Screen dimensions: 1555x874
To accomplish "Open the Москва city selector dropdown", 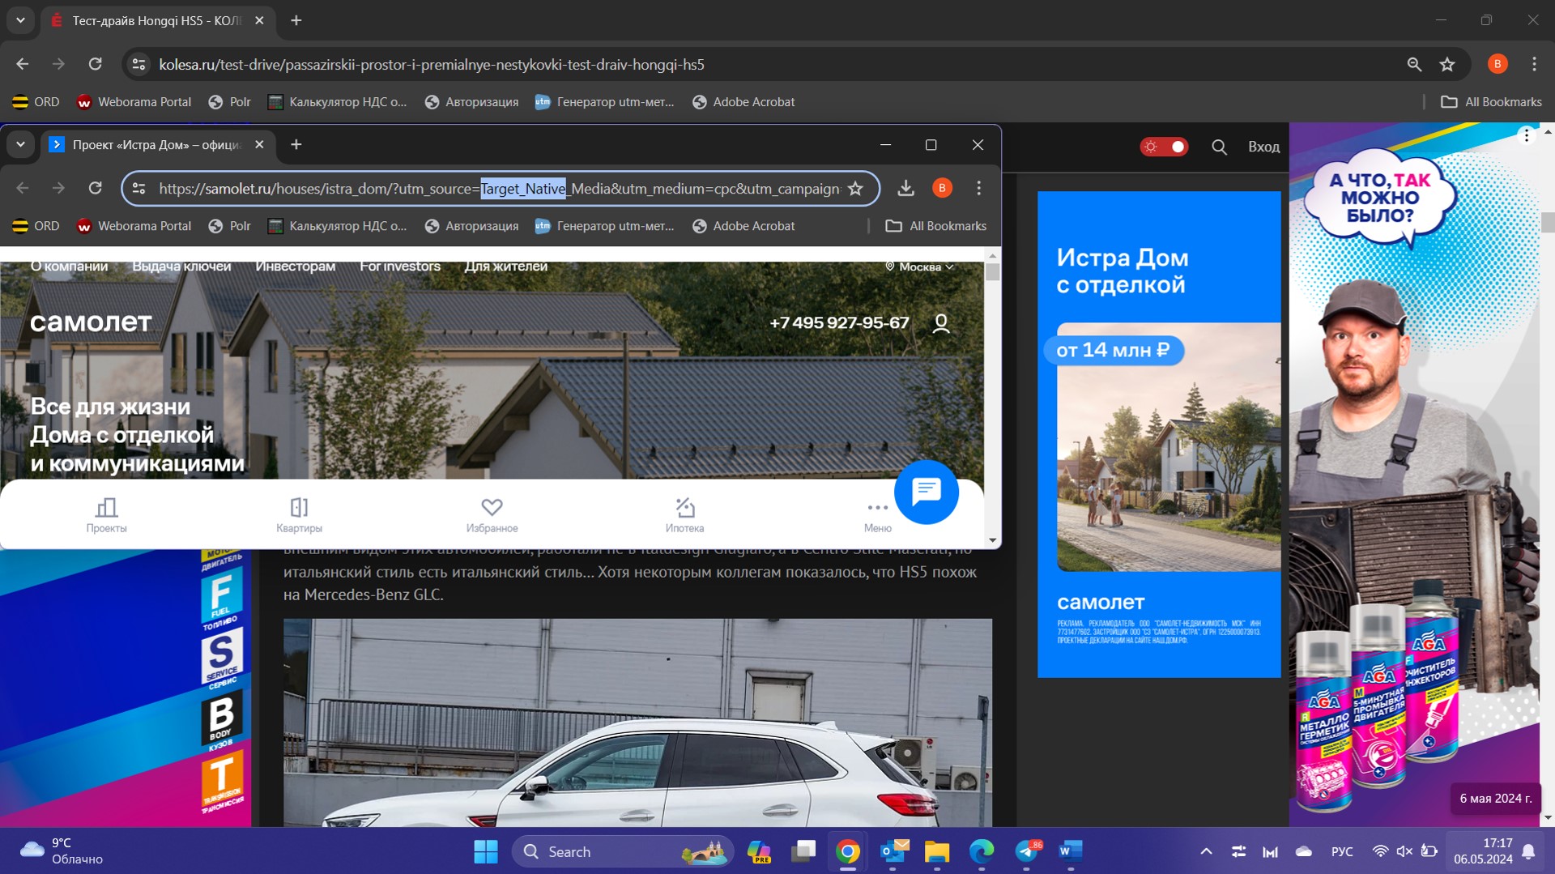I will [919, 266].
